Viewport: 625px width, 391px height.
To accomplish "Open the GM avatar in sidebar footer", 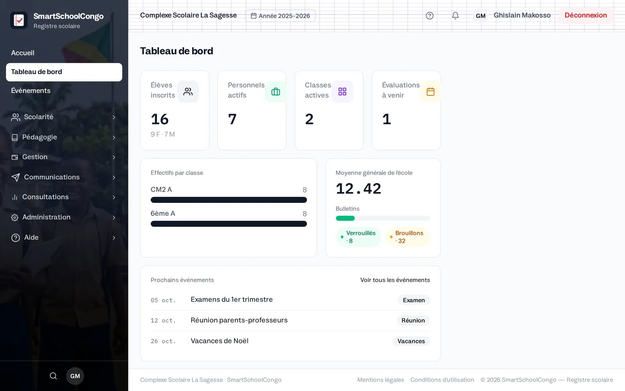I will 75,376.
